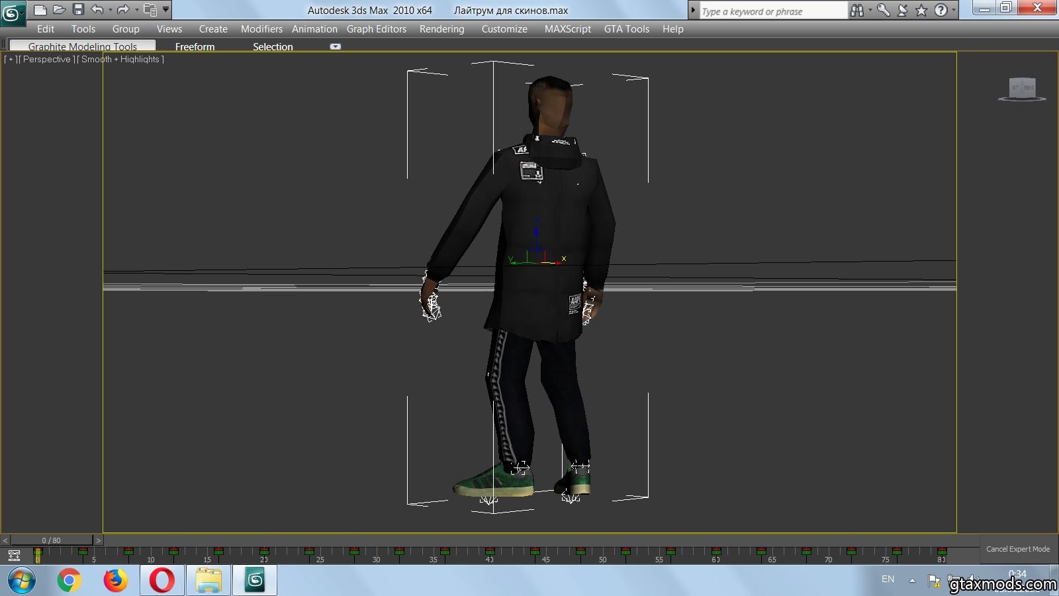The image size is (1059, 596).
Task: Switch to the Freeform ribbon tab
Action: point(195,46)
